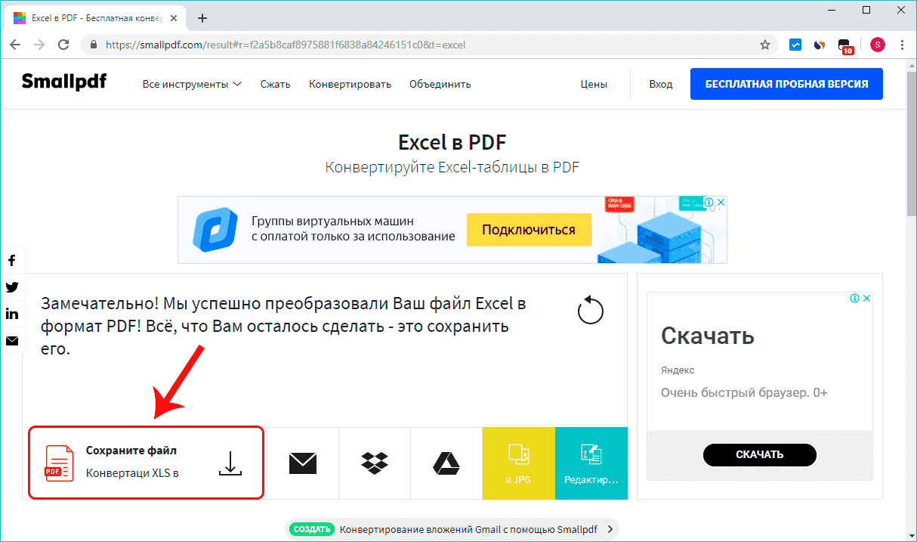
Task: Save the PDF to Google Drive
Action: 446,463
